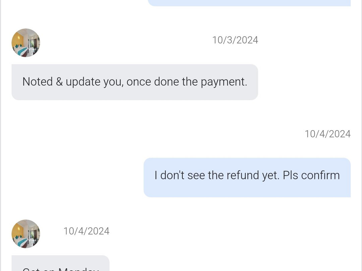Click the word "don't" in the sent message
The width and height of the screenshot is (362, 271).
(172, 175)
